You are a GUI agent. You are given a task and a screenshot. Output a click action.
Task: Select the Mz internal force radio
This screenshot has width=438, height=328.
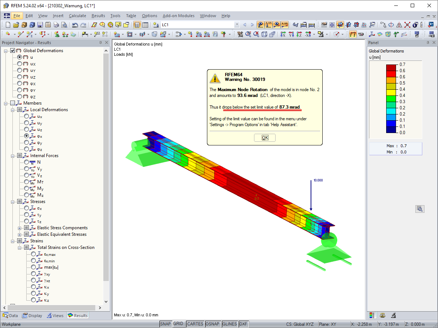pos(26,195)
